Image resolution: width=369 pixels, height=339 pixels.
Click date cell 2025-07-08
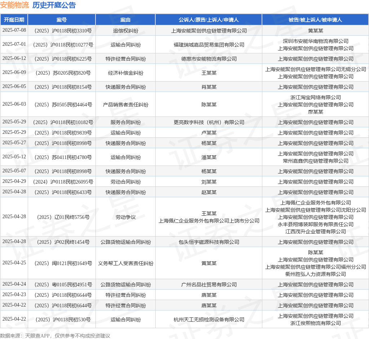(x=14, y=30)
